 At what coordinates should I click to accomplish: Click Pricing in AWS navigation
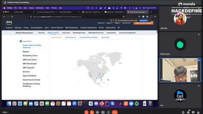point(26,28)
